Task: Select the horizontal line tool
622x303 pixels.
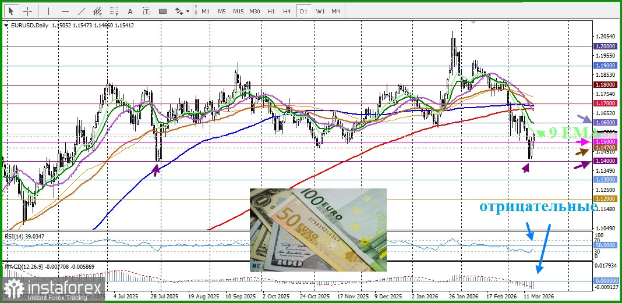Action: (65, 11)
